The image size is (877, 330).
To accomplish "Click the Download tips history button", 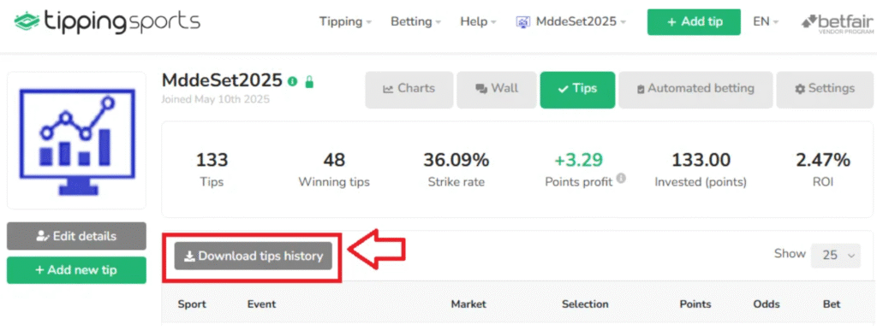I will 254,256.
